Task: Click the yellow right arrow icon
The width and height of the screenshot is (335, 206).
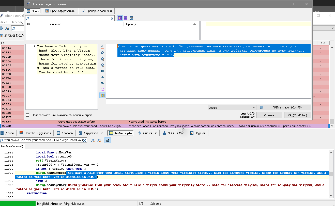Action: pos(125,18)
